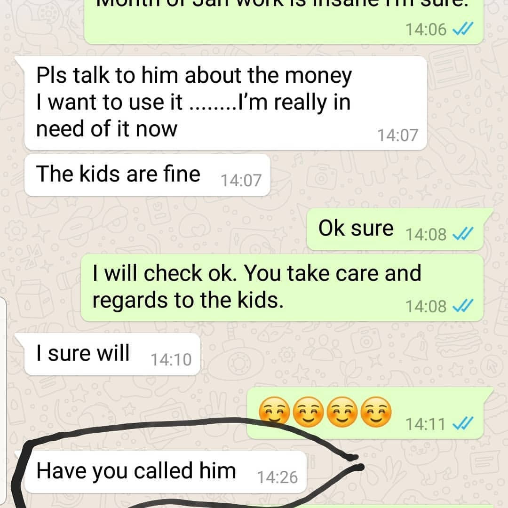
Task: Click the 14:07 timestamp on 'The kids are fine'
Action: [241, 181]
